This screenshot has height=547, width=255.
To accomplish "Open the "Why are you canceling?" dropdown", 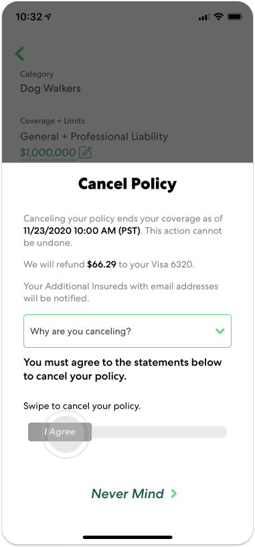I will click(x=127, y=331).
